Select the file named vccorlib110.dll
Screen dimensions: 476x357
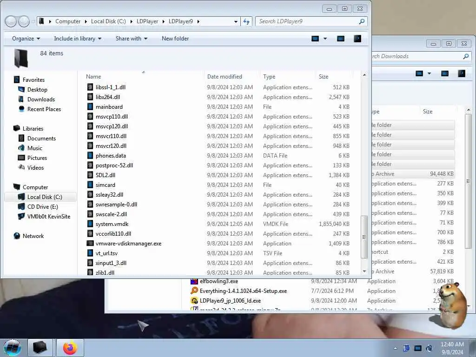(x=113, y=234)
